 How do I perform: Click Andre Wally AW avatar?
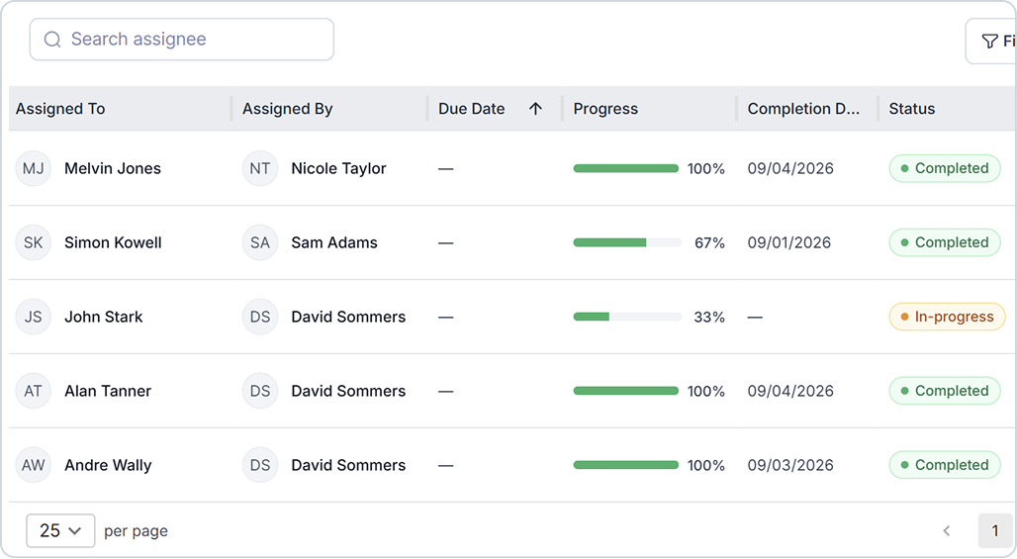click(33, 465)
